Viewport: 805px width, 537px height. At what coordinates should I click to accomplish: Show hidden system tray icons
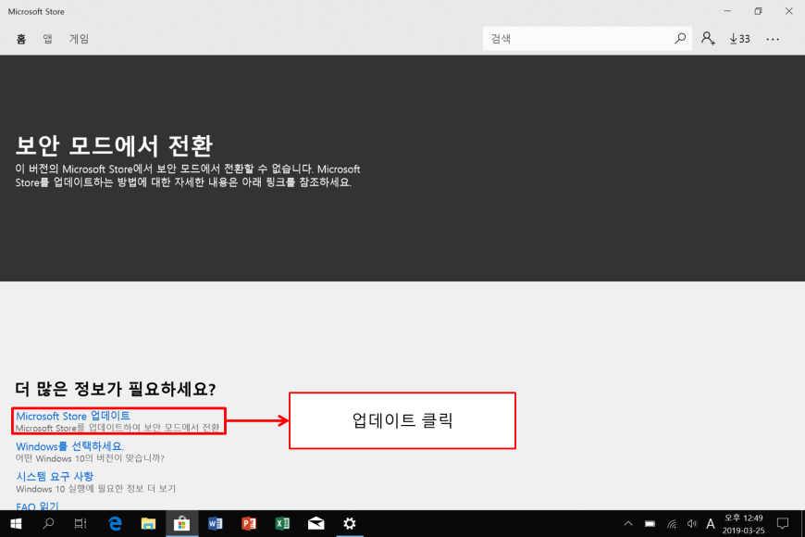click(x=628, y=524)
